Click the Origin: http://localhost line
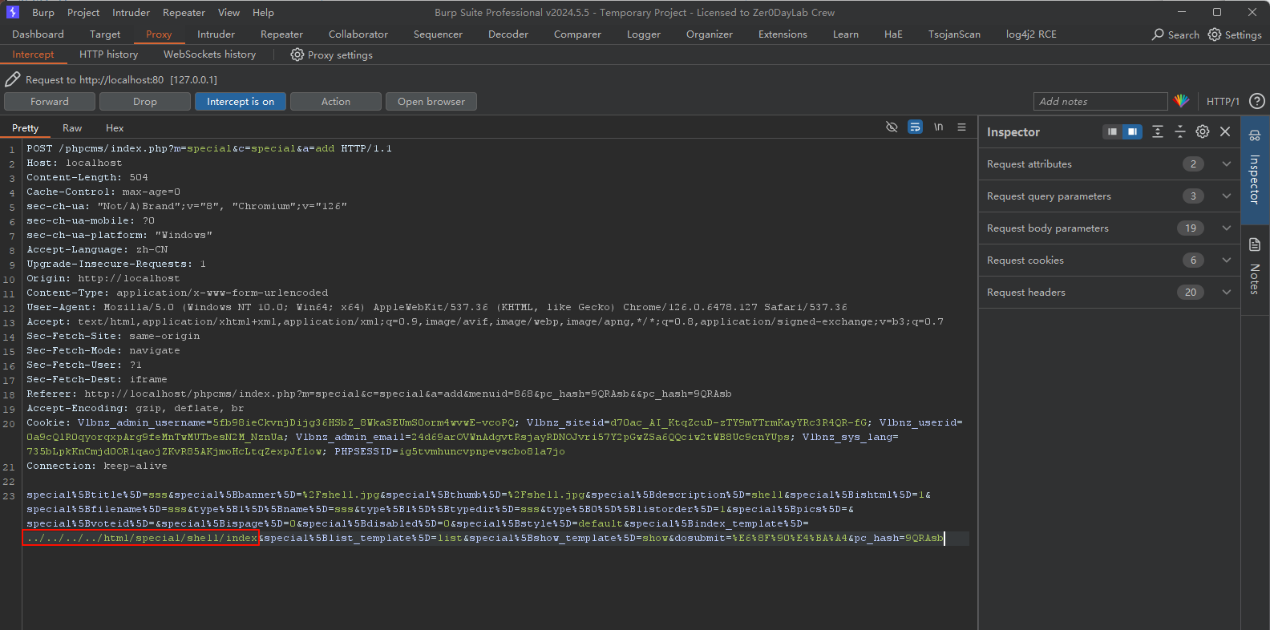Image resolution: width=1270 pixels, height=630 pixels. [103, 278]
